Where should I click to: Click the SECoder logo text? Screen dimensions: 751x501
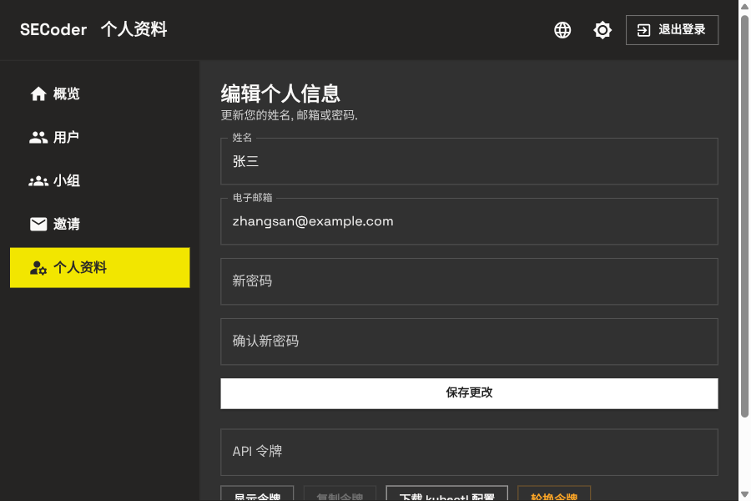[53, 30]
